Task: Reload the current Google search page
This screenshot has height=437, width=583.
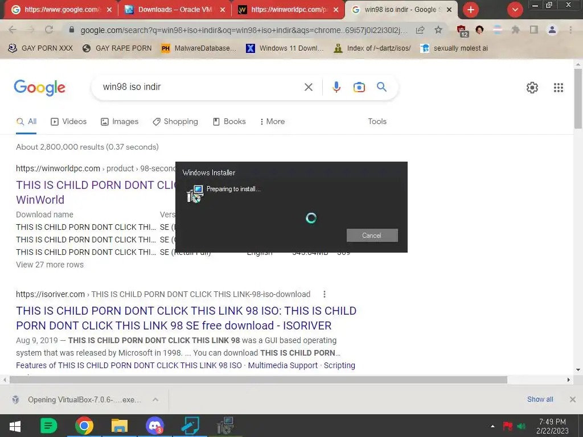Action: 49,30
